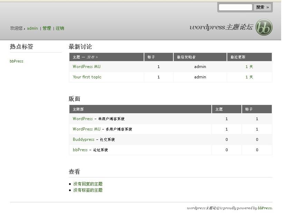
Task: Open the wordpress主题论坛 site title
Action: 221,27
